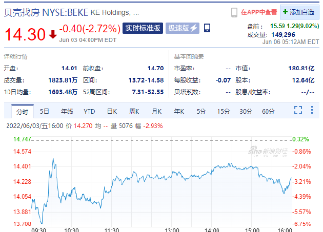The image size is (323, 232).
Task: Select the YTD chart tab
Action: click(89, 112)
